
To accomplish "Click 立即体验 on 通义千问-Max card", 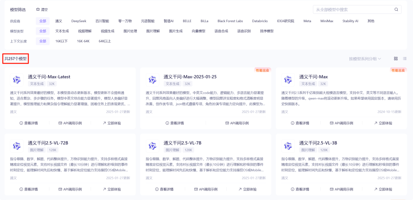I will pos(383,123).
